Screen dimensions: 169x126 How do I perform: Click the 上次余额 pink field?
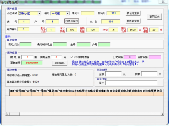click(130, 57)
